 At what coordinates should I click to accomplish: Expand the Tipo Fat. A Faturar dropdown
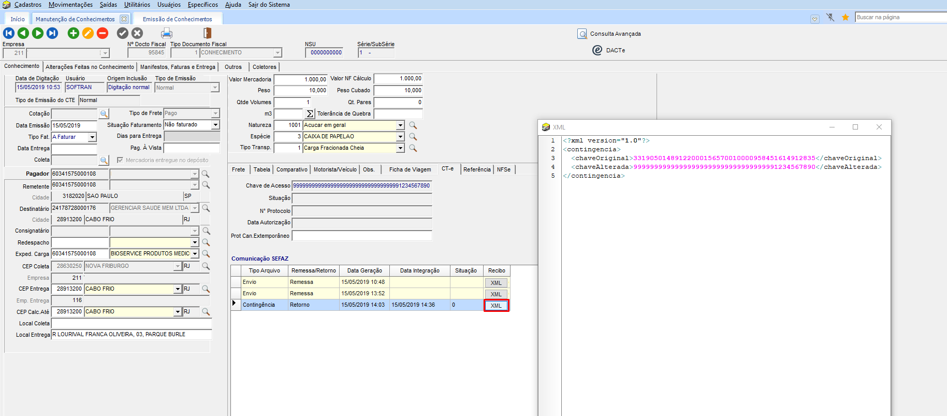point(92,137)
